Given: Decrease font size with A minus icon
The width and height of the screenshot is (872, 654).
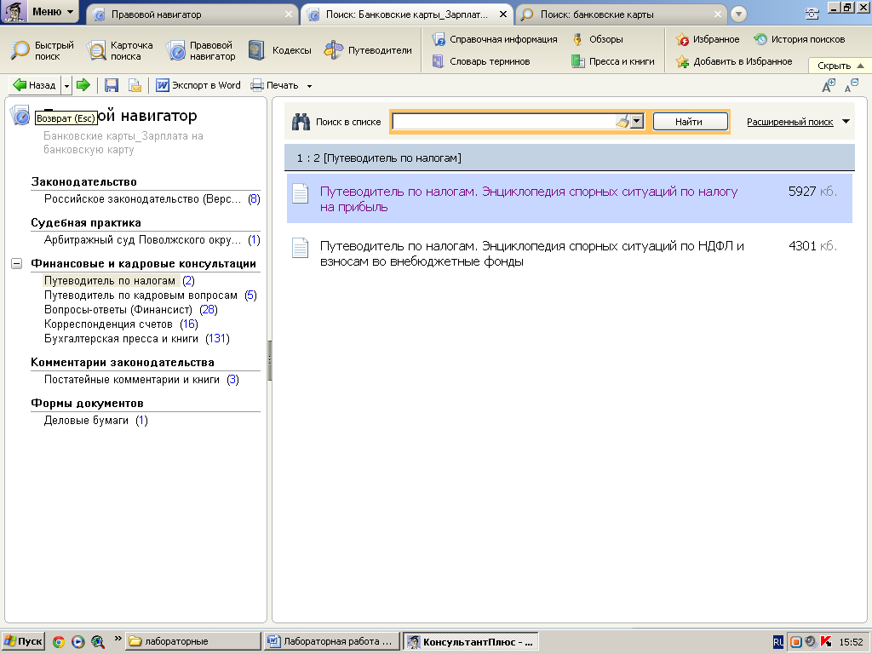Looking at the screenshot, I should pos(852,86).
